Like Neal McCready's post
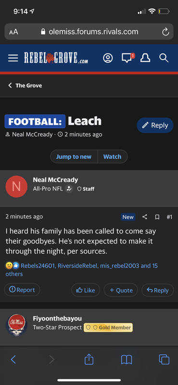Viewport: 178px width, 385px height. point(86,290)
